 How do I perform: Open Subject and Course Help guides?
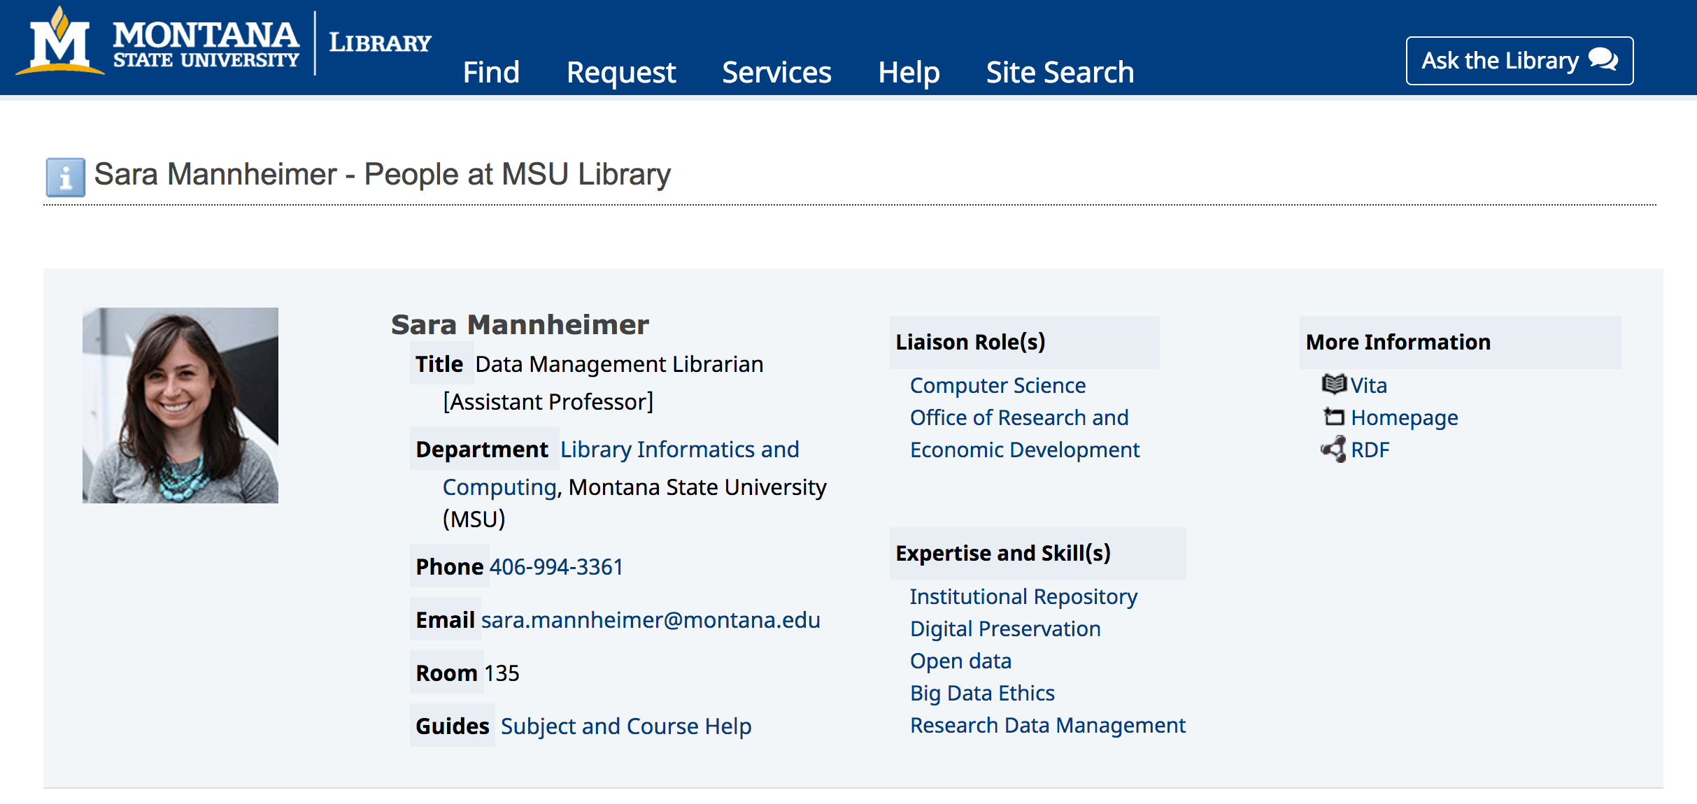(625, 726)
